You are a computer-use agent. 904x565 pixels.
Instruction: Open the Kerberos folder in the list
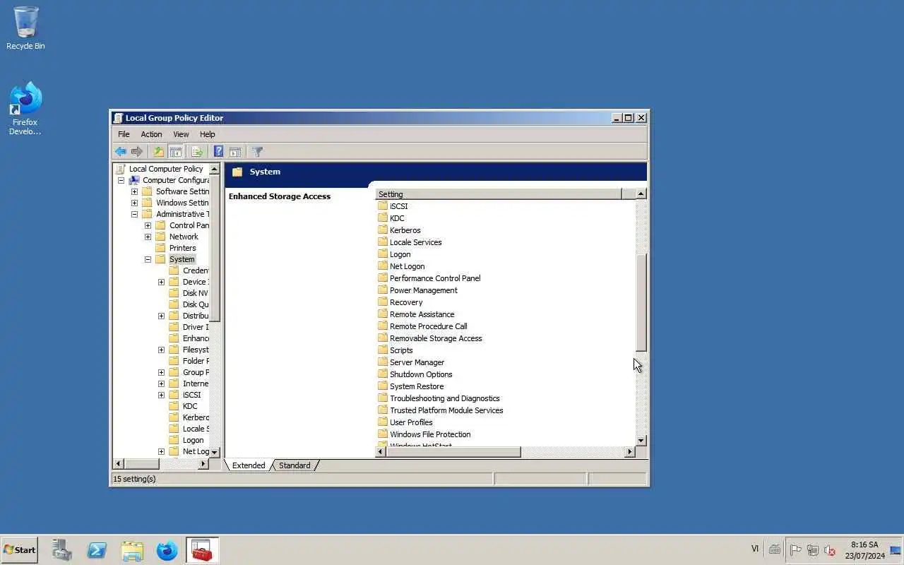[x=405, y=230]
